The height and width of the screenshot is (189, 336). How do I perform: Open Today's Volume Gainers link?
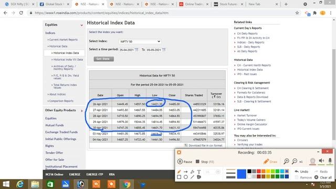[251, 120]
